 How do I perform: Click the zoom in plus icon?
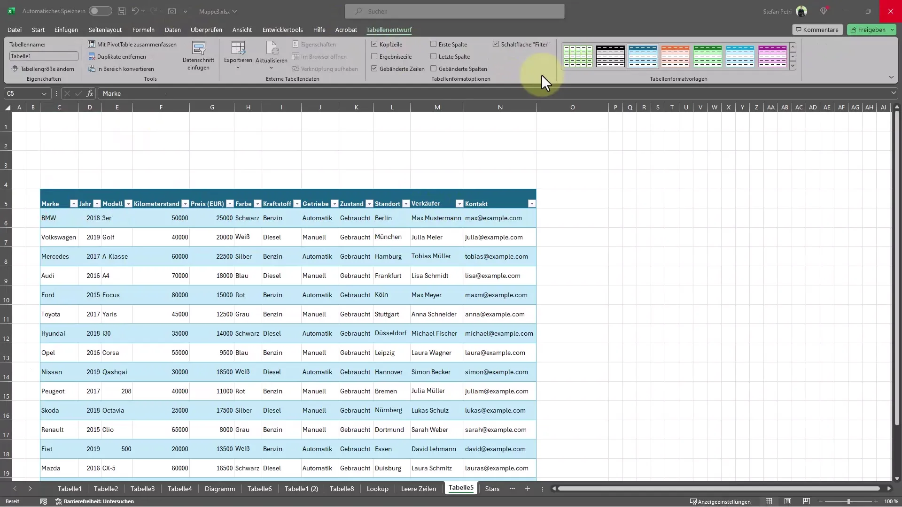point(876,502)
